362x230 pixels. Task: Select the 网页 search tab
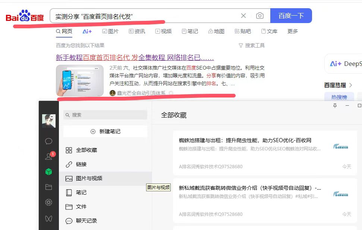click(x=64, y=31)
